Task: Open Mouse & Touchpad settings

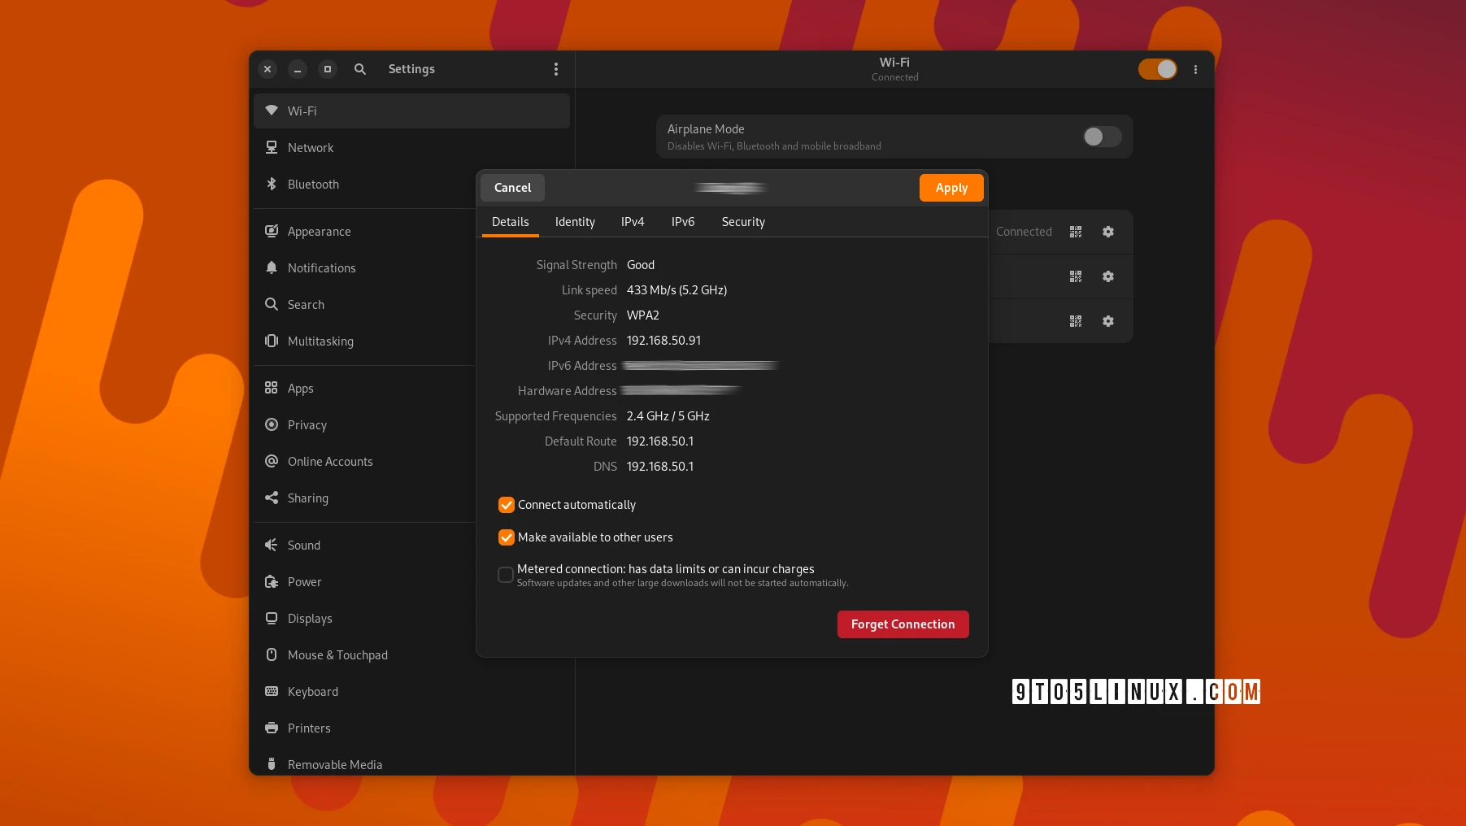Action: coord(337,654)
